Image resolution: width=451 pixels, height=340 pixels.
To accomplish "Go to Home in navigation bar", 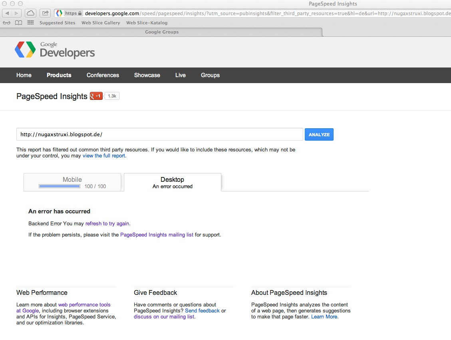I will 24,75.
